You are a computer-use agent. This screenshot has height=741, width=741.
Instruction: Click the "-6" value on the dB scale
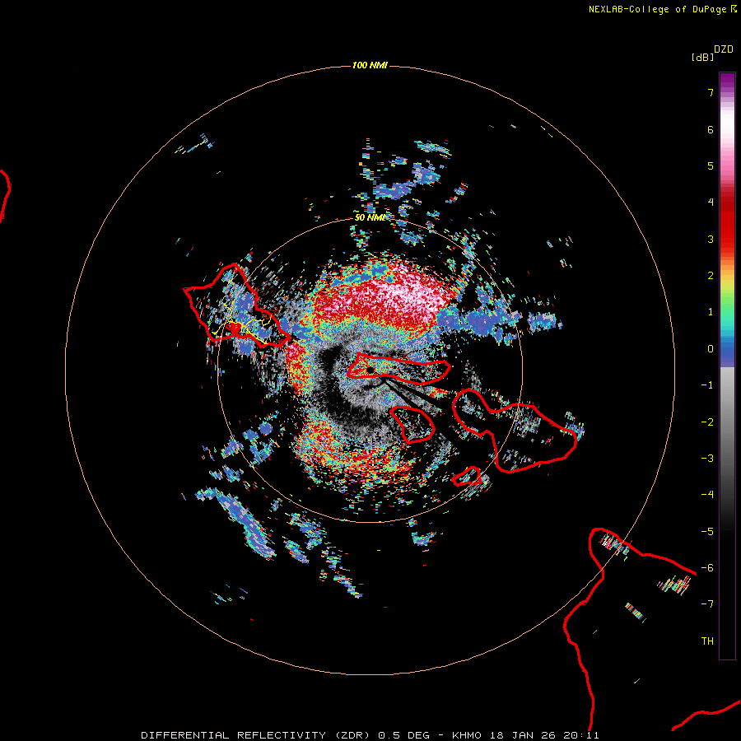tap(707, 568)
